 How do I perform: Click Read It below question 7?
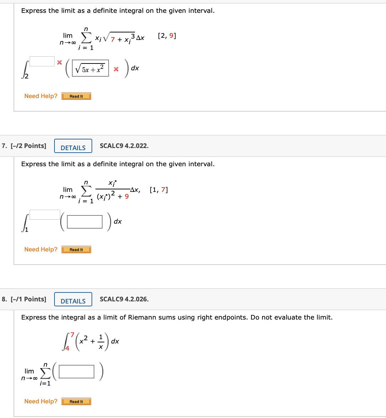point(76,249)
